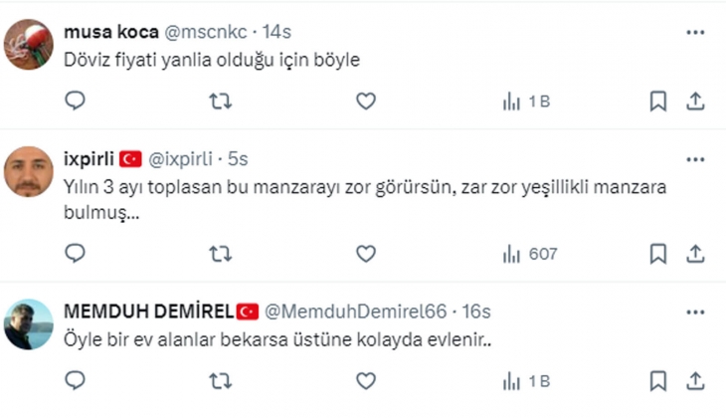Reply to ixpirli's tweet
The height and width of the screenshot is (418, 726).
(x=76, y=254)
